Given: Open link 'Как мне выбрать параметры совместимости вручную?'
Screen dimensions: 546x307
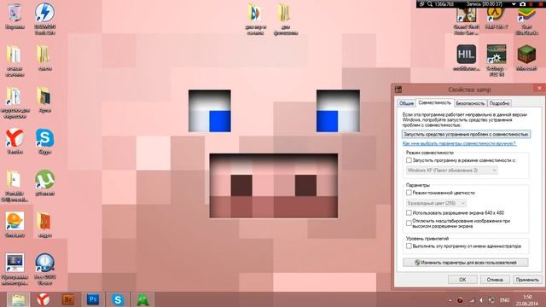Looking at the screenshot, I should pos(459,143).
